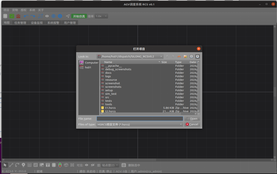Viewport: 277px width, 174px height.
Task: Select the t1.hsrcs file
Action: 110,108
